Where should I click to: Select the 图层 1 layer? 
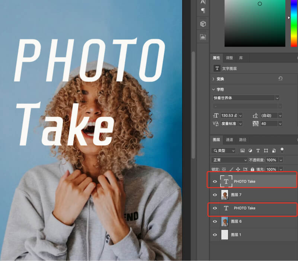click(x=253, y=235)
